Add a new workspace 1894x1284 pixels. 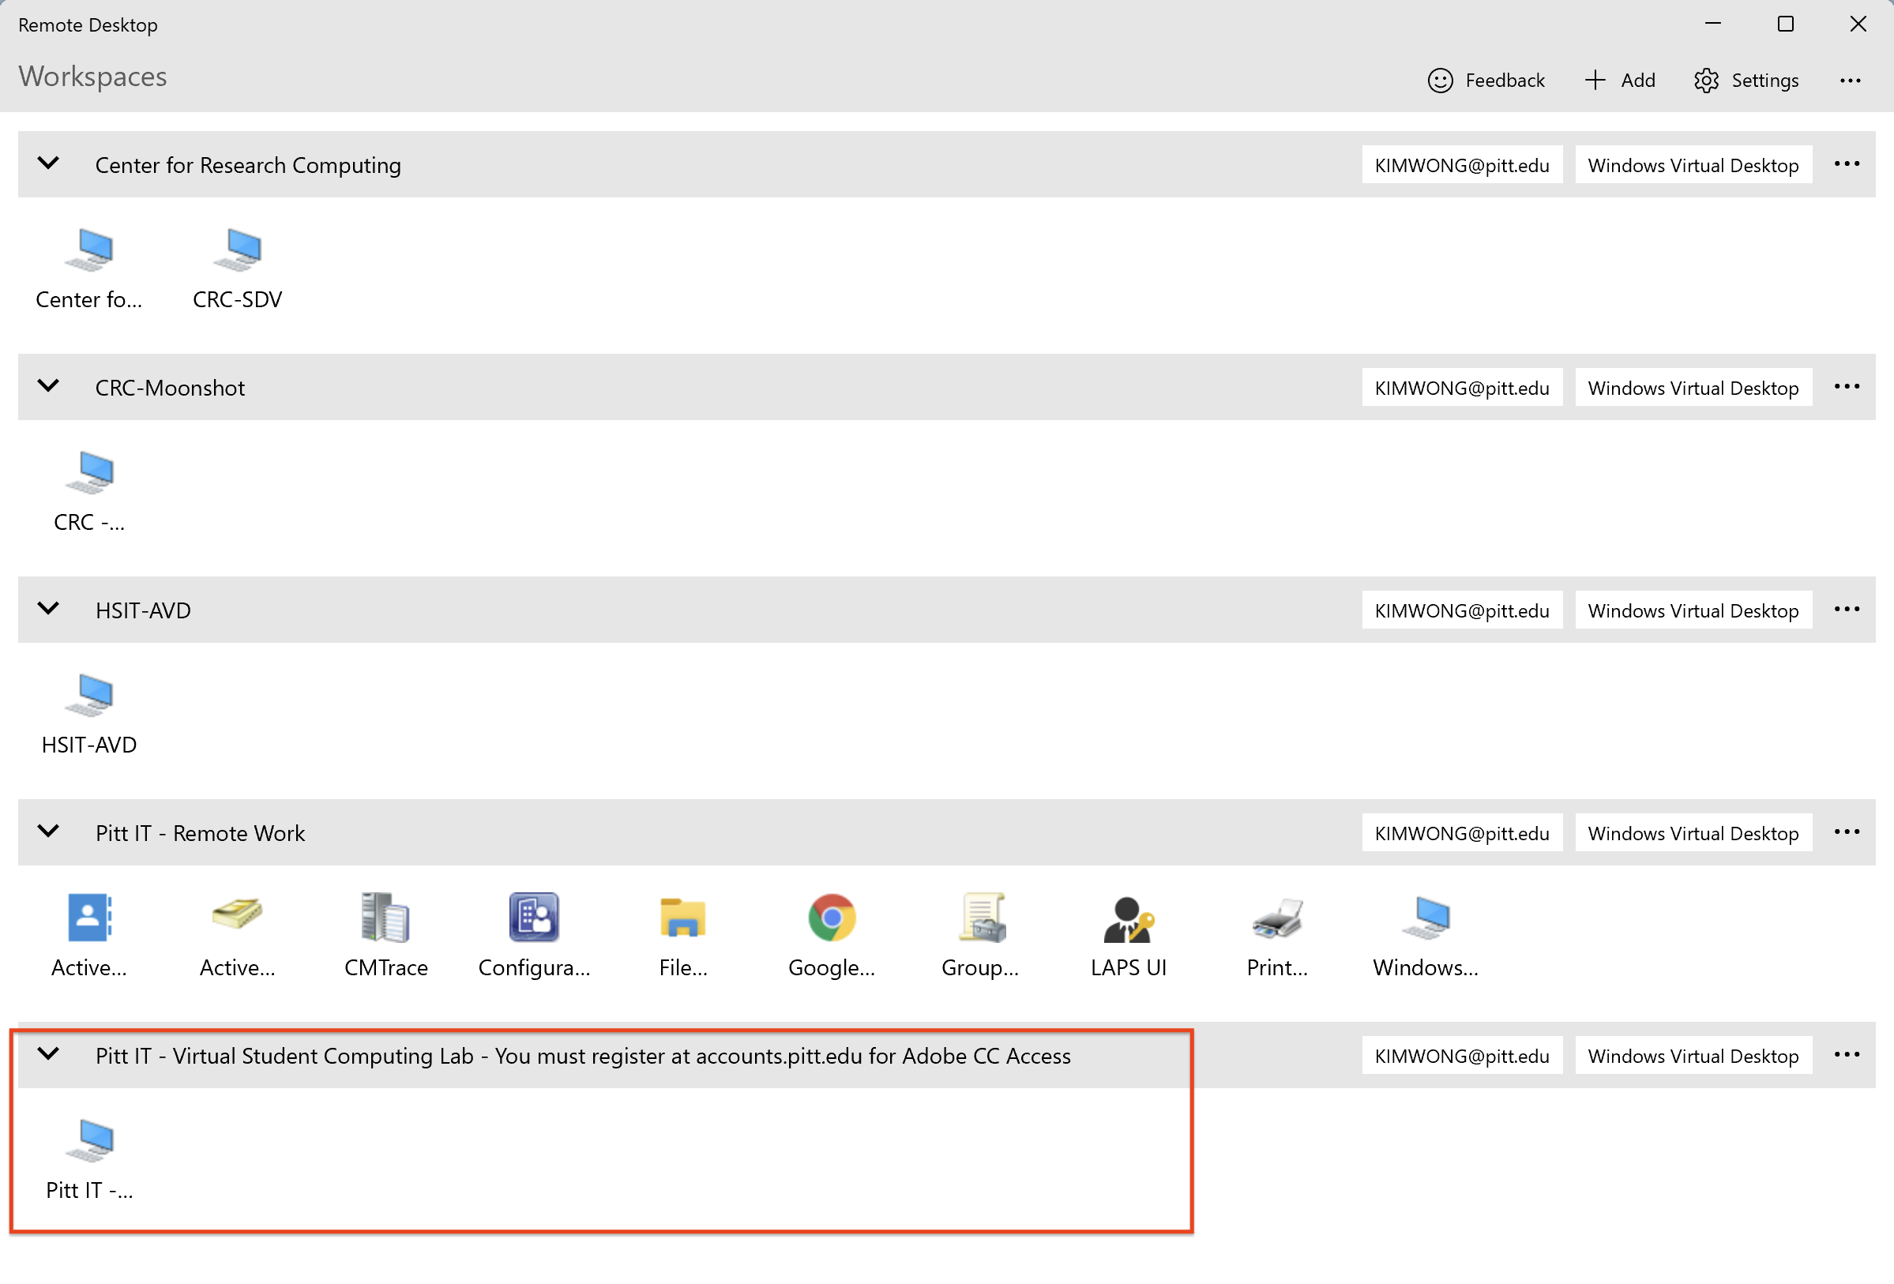click(1618, 80)
